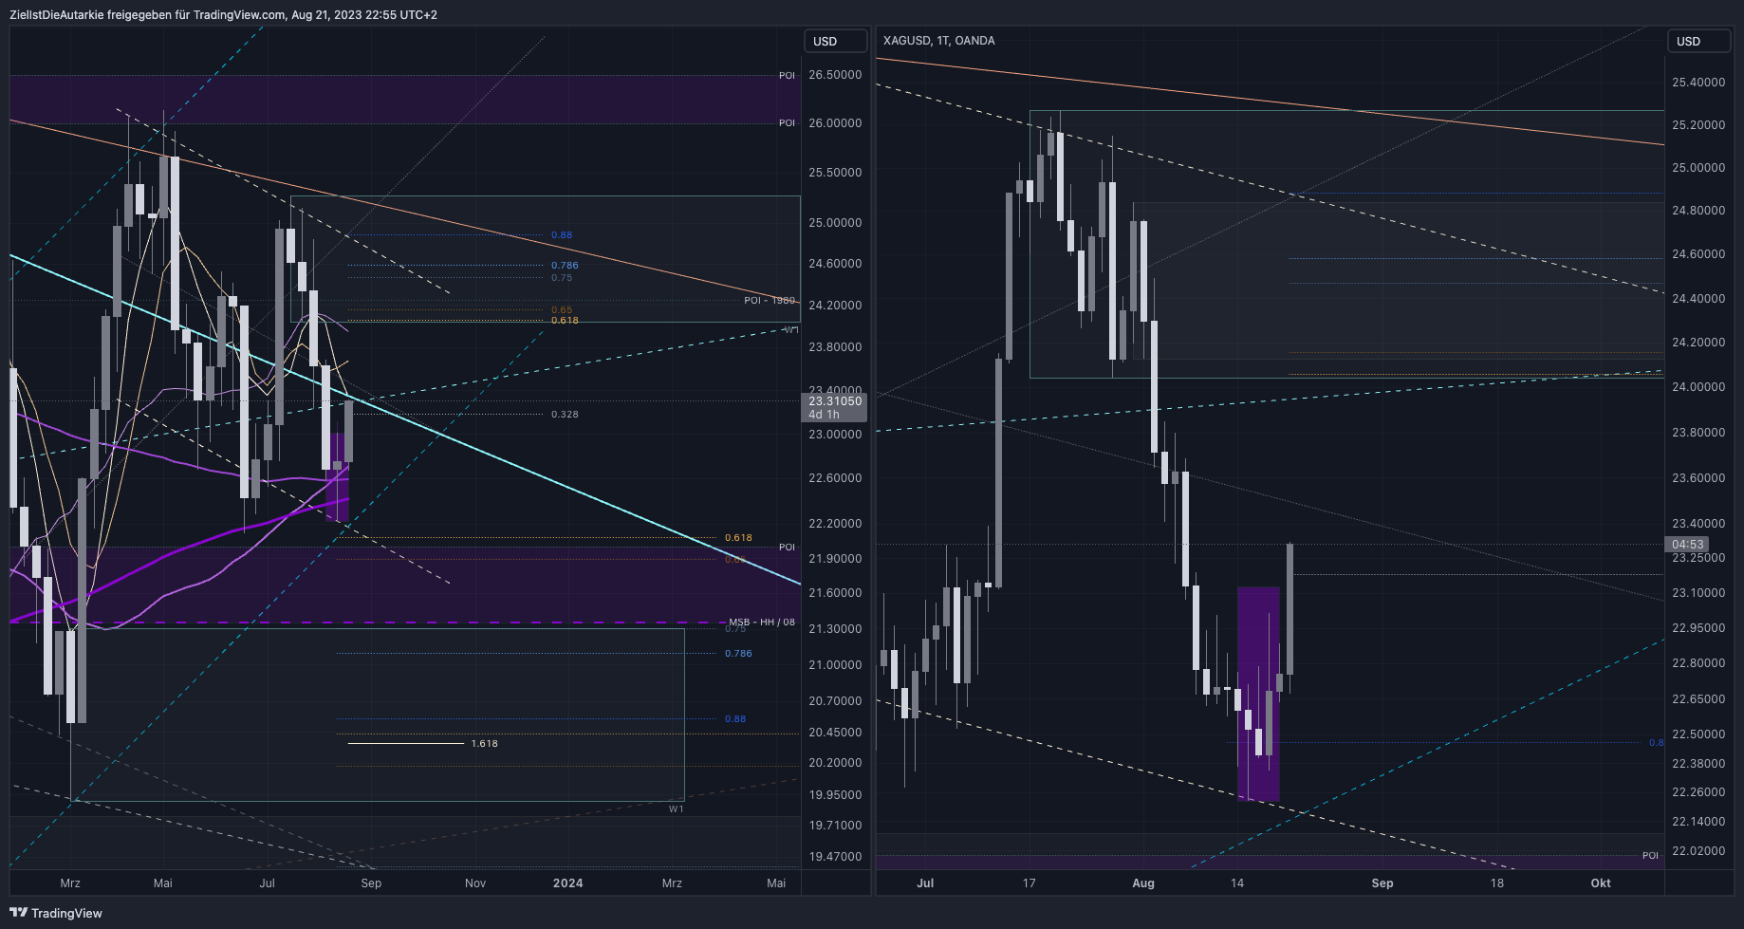Click the POI label at 26.50000 level
Image resolution: width=1744 pixels, height=929 pixels.
[787, 76]
